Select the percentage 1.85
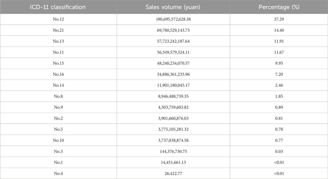The image size is (328, 179). (x=279, y=96)
